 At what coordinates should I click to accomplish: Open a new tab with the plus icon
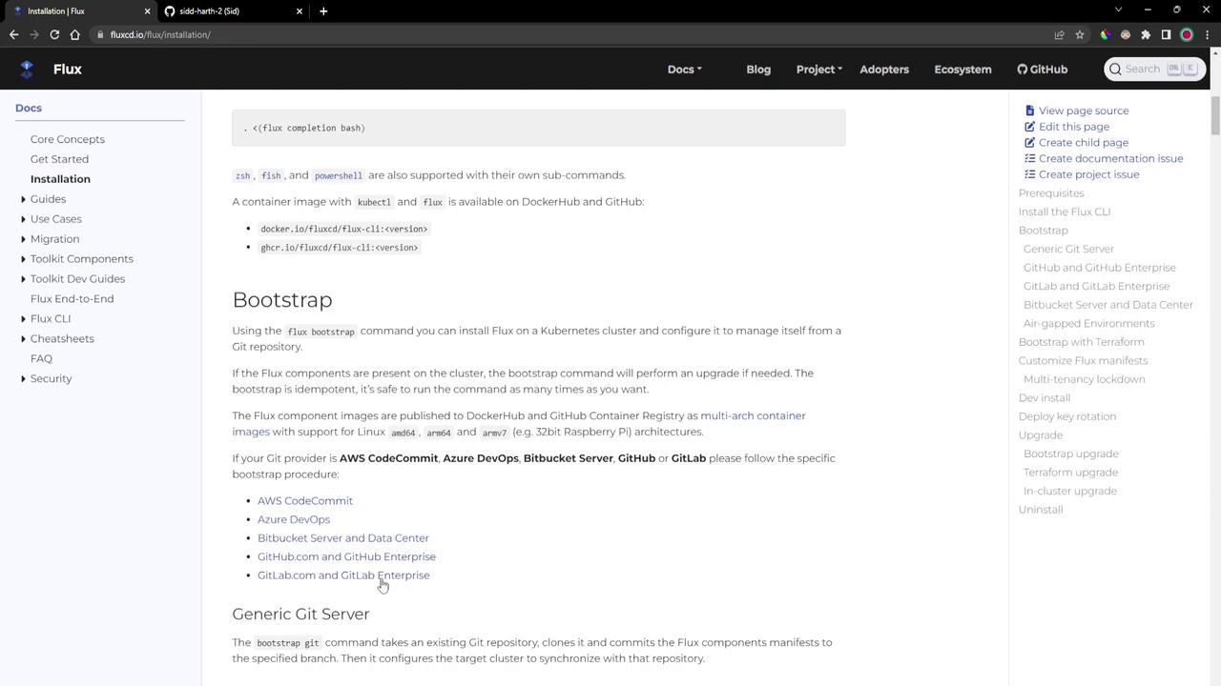[x=323, y=10]
